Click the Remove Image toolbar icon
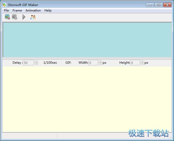This screenshot has height=141, width=174. coord(15,17)
